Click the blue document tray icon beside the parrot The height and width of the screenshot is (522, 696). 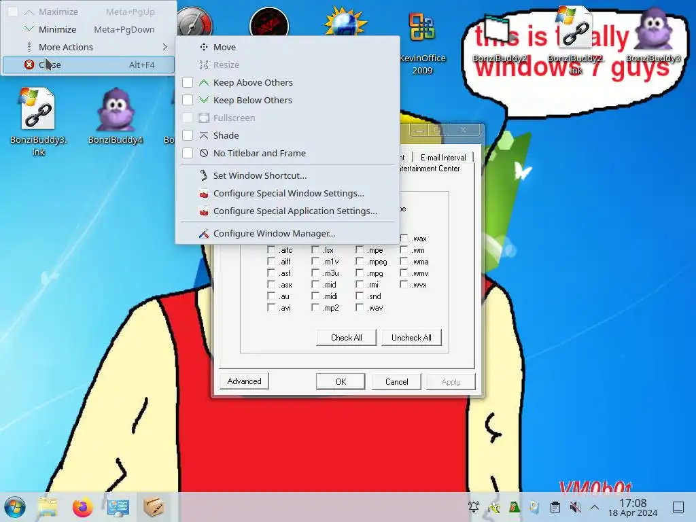click(x=534, y=507)
